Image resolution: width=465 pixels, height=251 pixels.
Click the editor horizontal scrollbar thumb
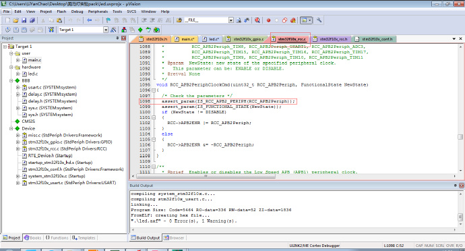point(206,176)
